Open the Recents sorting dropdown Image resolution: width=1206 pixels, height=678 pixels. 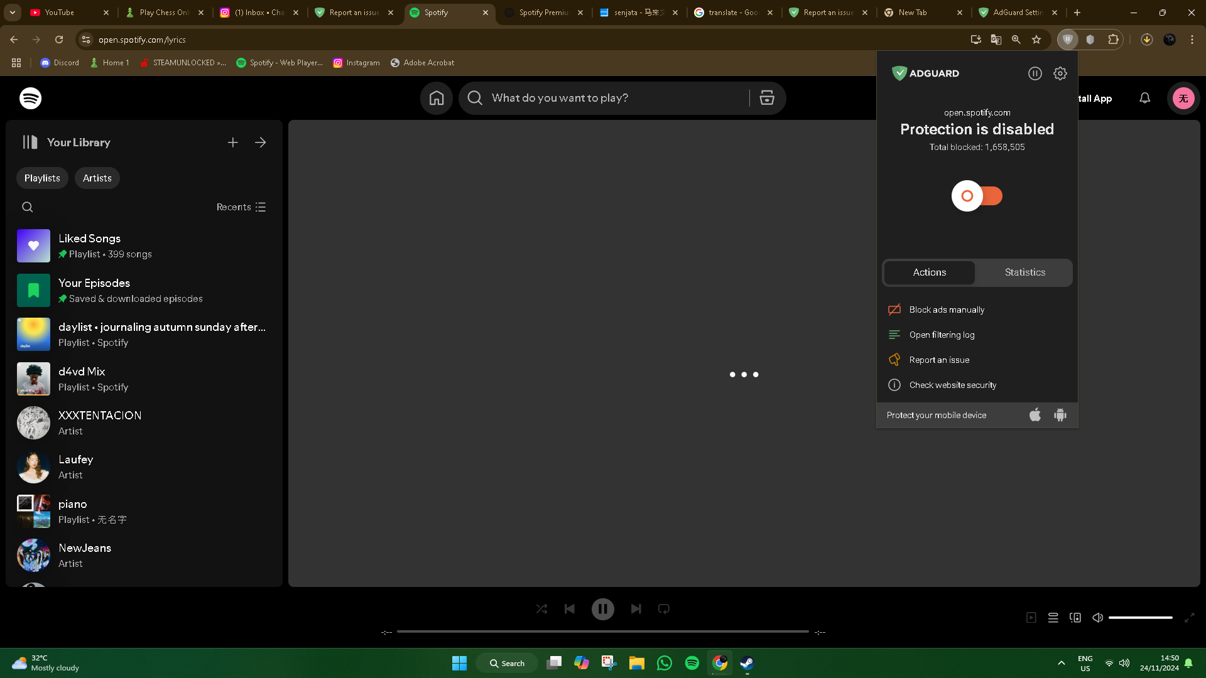(241, 207)
